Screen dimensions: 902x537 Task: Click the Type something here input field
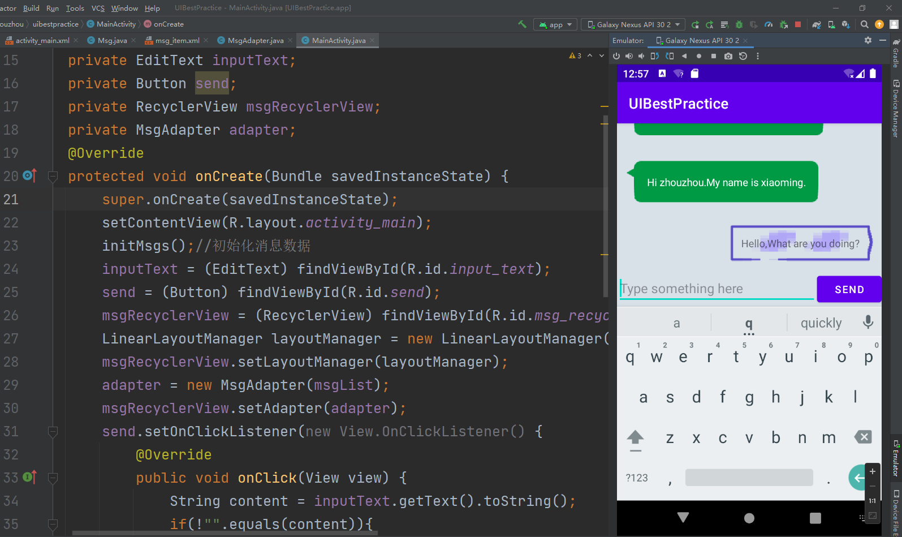(717, 289)
